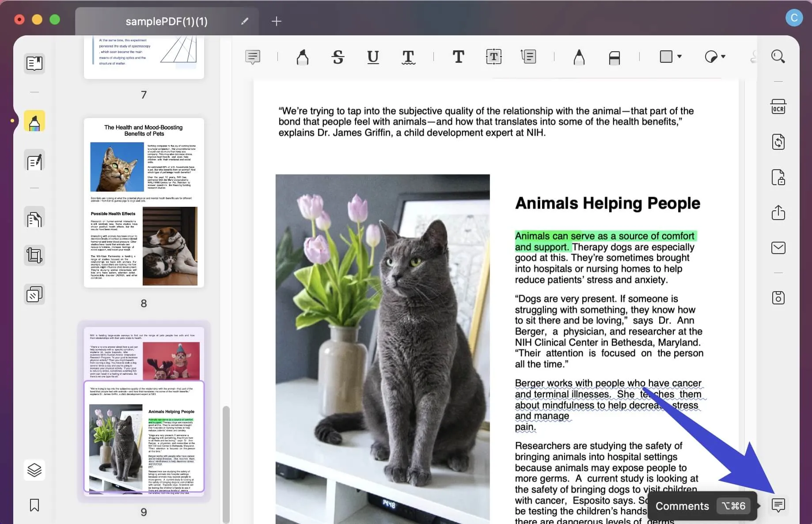Choose the Squiggly underline text tool
The height and width of the screenshot is (524, 812).
tap(408, 57)
